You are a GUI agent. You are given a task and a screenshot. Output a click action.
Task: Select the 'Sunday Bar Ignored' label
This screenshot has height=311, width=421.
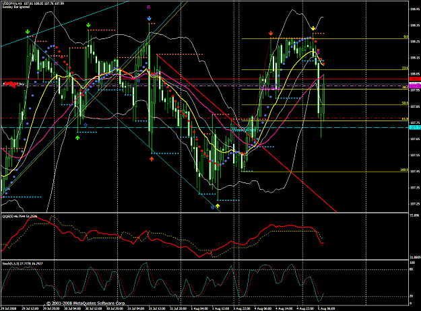coord(16,7)
